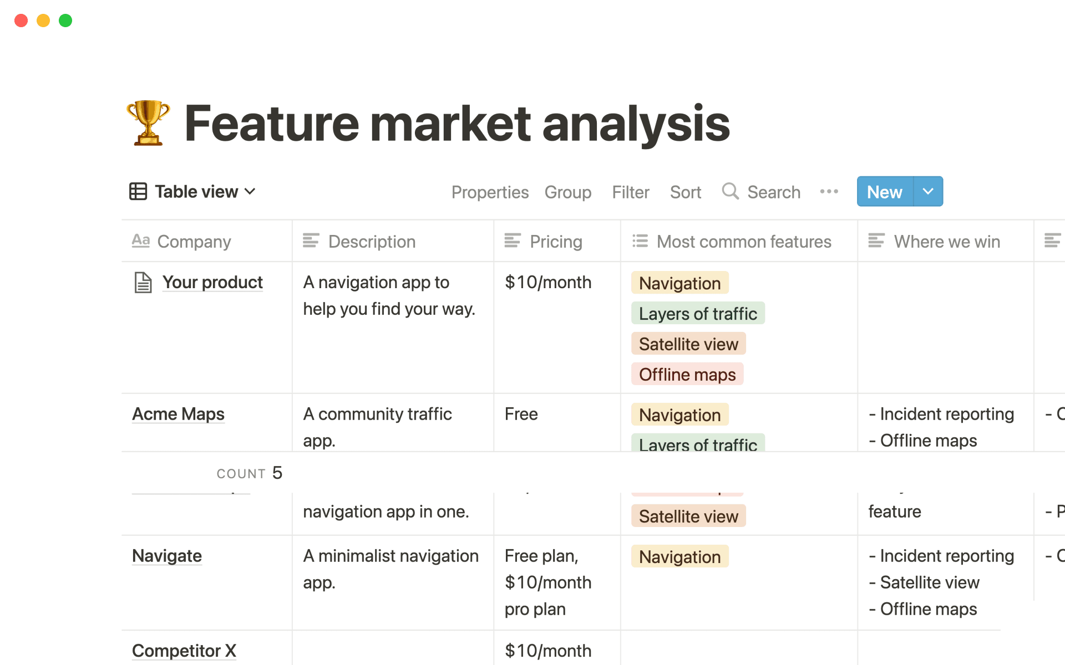The height and width of the screenshot is (665, 1065).
Task: Click the list icon on Most common features
Action: point(639,241)
